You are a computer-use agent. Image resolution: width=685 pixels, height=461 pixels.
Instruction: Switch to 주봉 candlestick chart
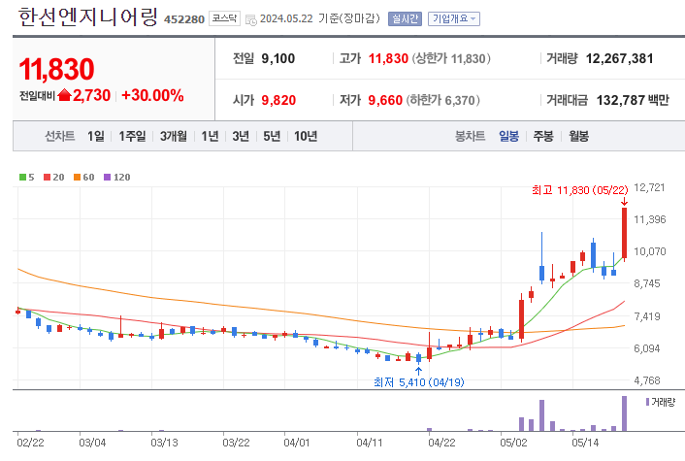pos(543,136)
